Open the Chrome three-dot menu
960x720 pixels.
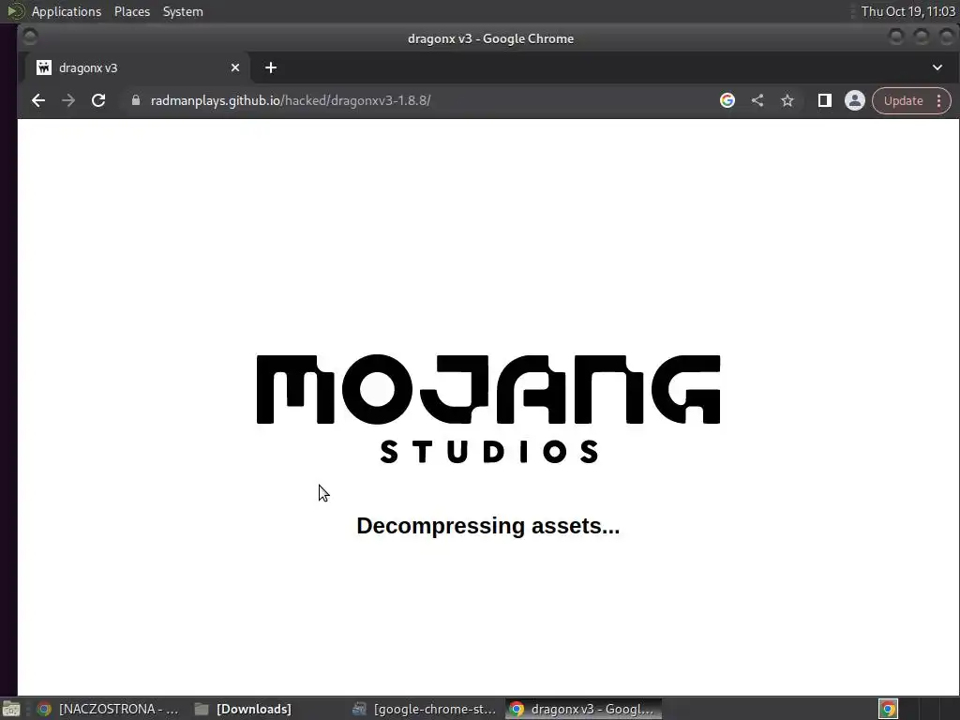click(939, 101)
